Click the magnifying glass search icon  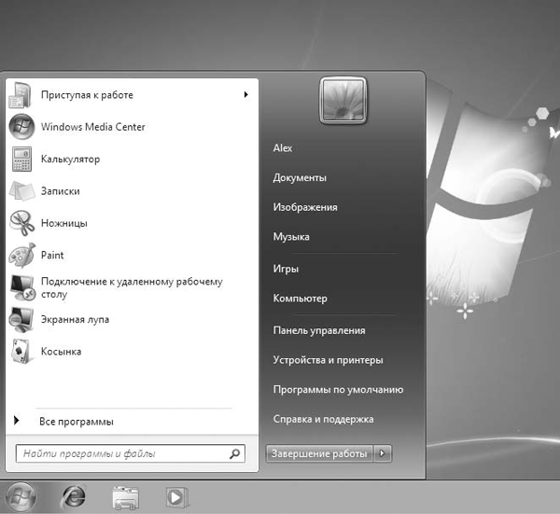pos(234,453)
